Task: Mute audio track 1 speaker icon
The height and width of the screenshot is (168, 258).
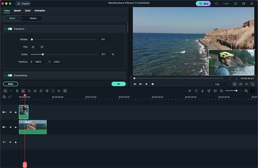Action: pyautogui.click(x=10, y=142)
